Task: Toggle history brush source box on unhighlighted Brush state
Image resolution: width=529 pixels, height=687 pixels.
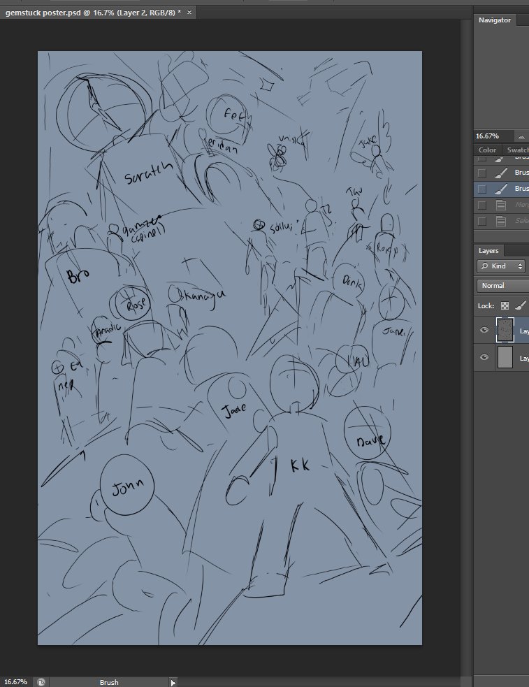Action: pyautogui.click(x=482, y=173)
